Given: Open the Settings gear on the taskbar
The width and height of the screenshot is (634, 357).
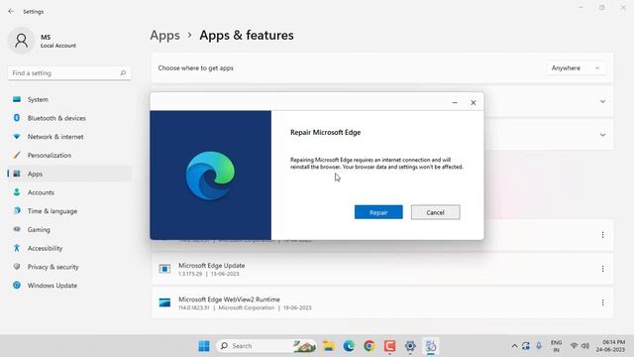Looking at the screenshot, I should click(410, 346).
